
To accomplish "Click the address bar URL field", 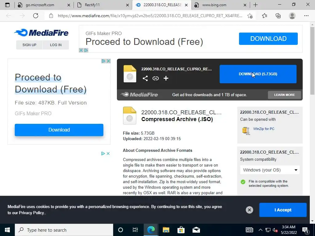I will pos(150,16).
